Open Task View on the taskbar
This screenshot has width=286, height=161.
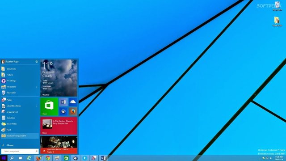tap(20, 158)
